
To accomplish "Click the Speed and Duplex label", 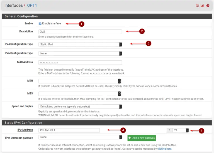I will pyautogui.click(x=22, y=106).
